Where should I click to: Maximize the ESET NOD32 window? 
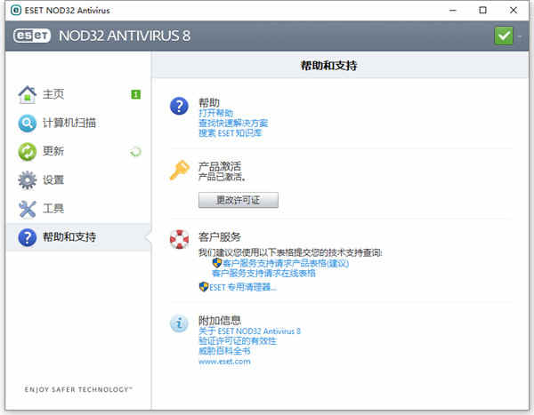(483, 10)
